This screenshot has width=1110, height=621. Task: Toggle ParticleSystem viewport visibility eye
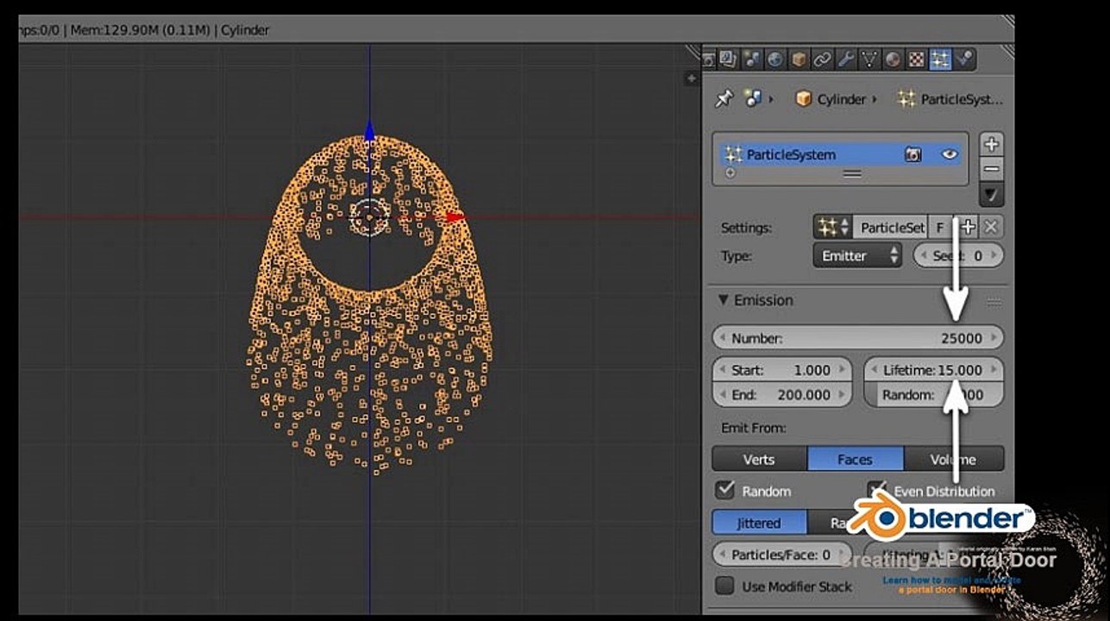pyautogui.click(x=950, y=155)
